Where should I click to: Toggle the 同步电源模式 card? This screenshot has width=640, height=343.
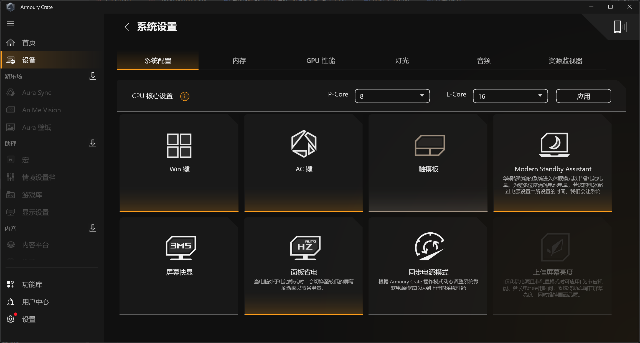(x=428, y=266)
